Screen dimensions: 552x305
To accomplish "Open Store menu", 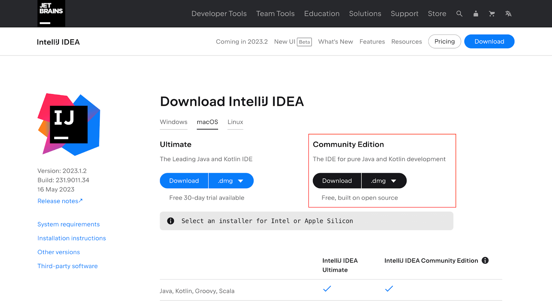I will (437, 14).
